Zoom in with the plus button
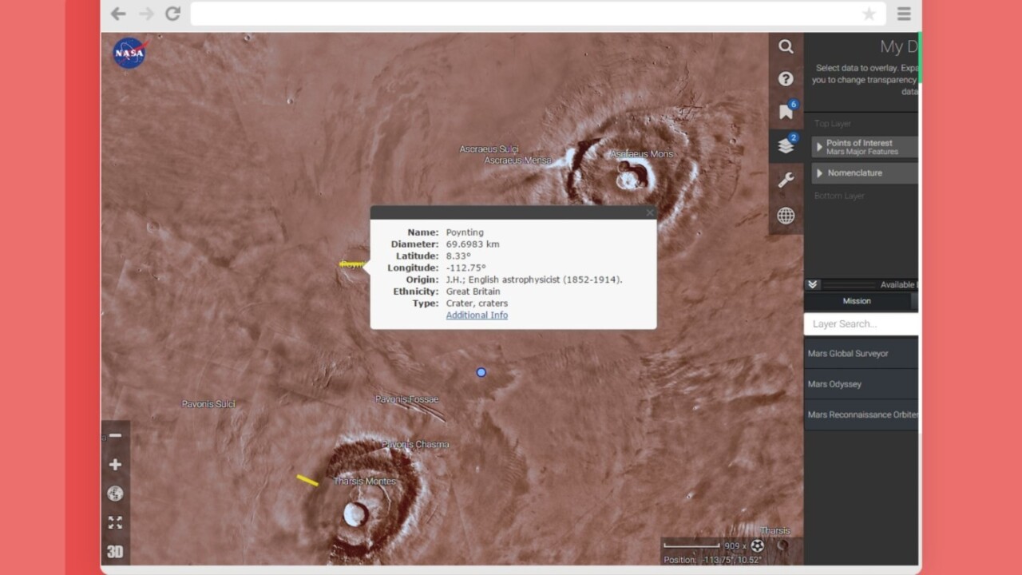 [115, 465]
